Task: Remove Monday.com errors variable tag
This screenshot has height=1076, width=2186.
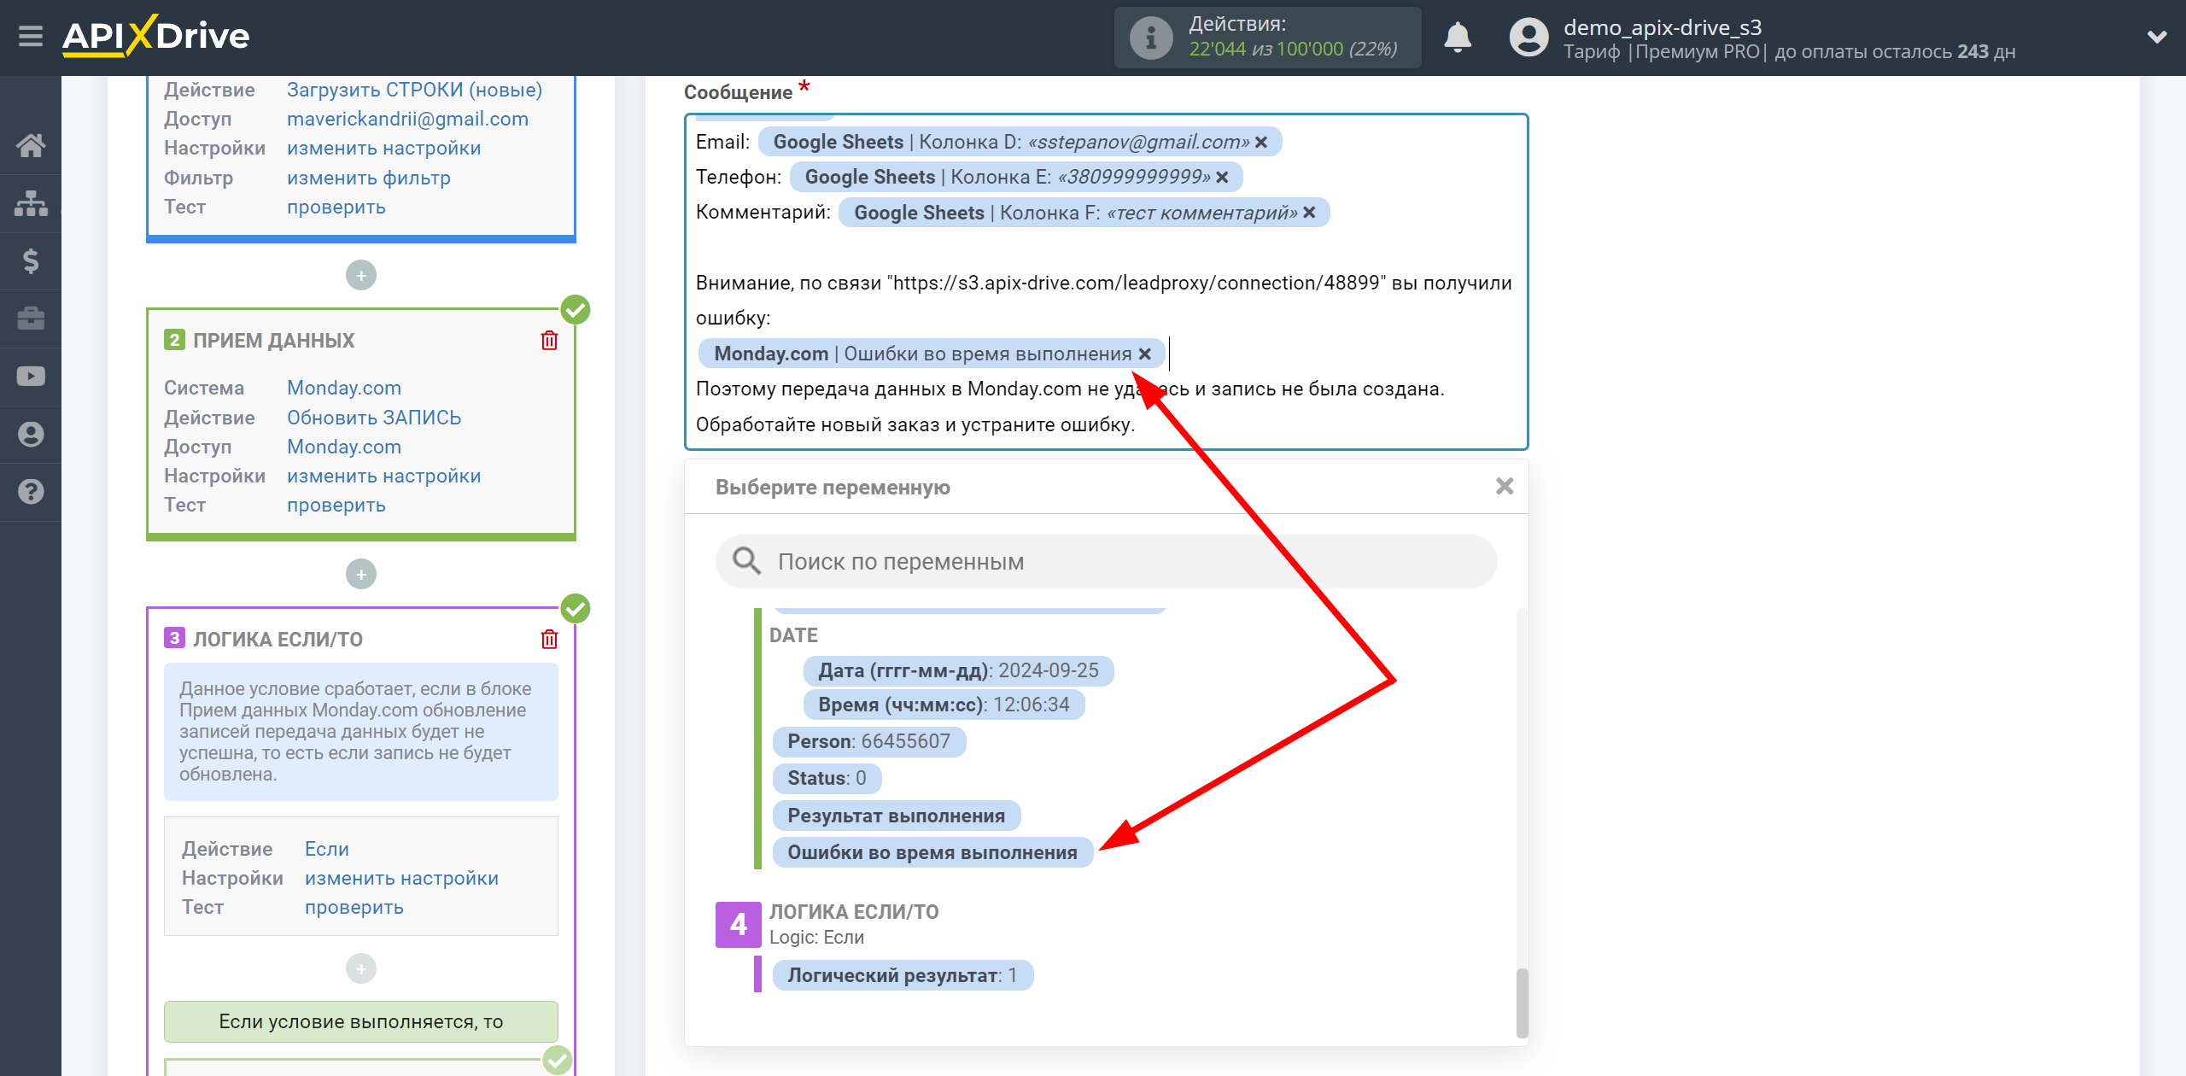Action: (1145, 354)
